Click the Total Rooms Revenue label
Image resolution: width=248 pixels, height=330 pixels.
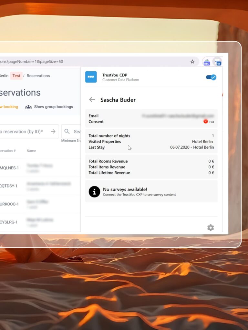[x=108, y=161]
